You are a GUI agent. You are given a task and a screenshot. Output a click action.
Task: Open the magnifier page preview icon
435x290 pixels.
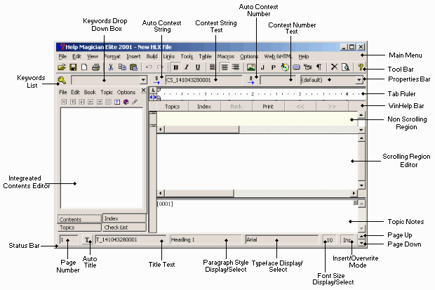pos(345,67)
